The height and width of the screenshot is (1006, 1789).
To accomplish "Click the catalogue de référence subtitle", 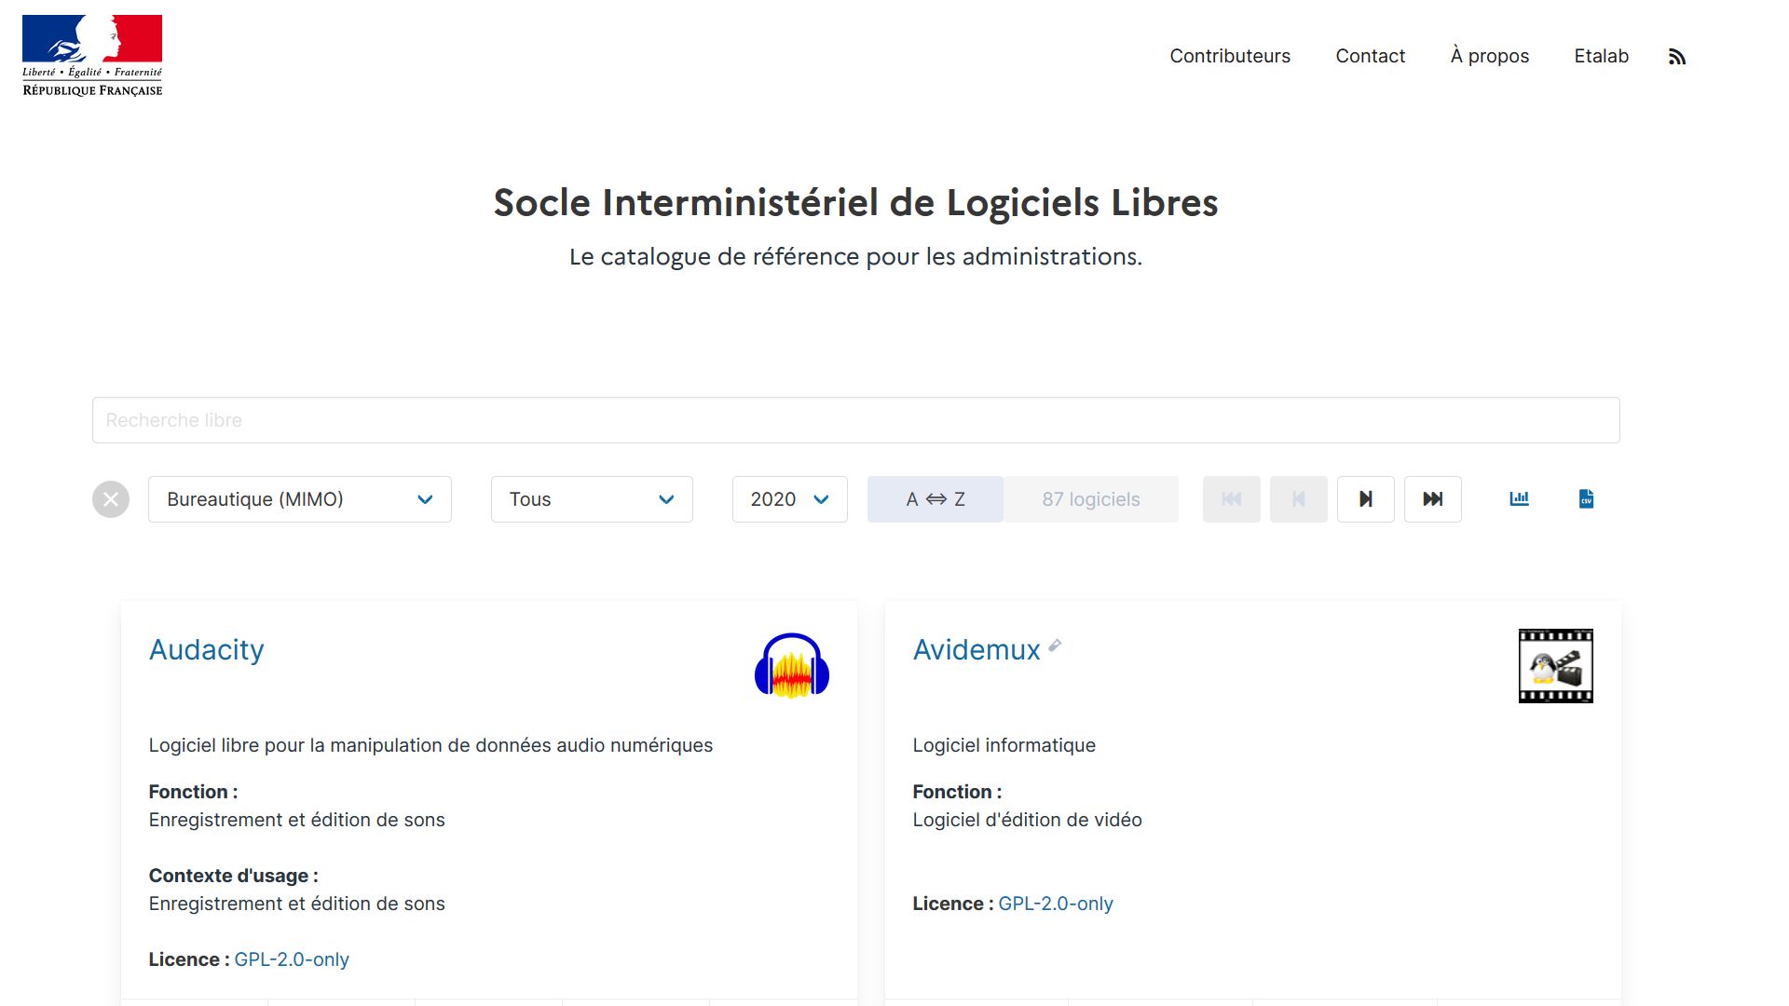I will 855,256.
